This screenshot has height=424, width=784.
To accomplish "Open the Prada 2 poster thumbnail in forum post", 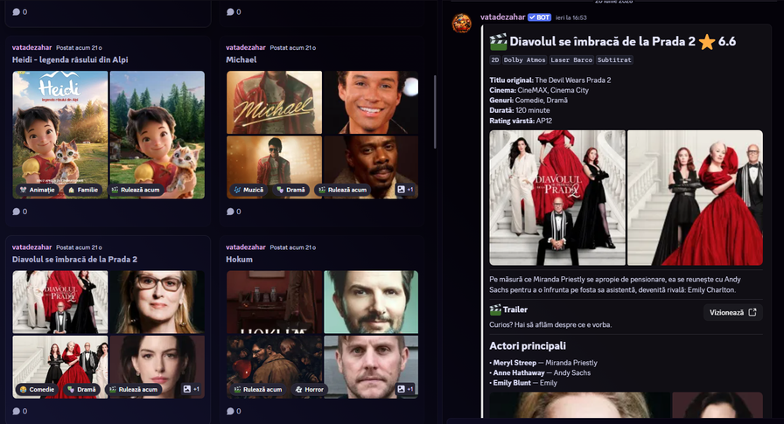I will 60,302.
